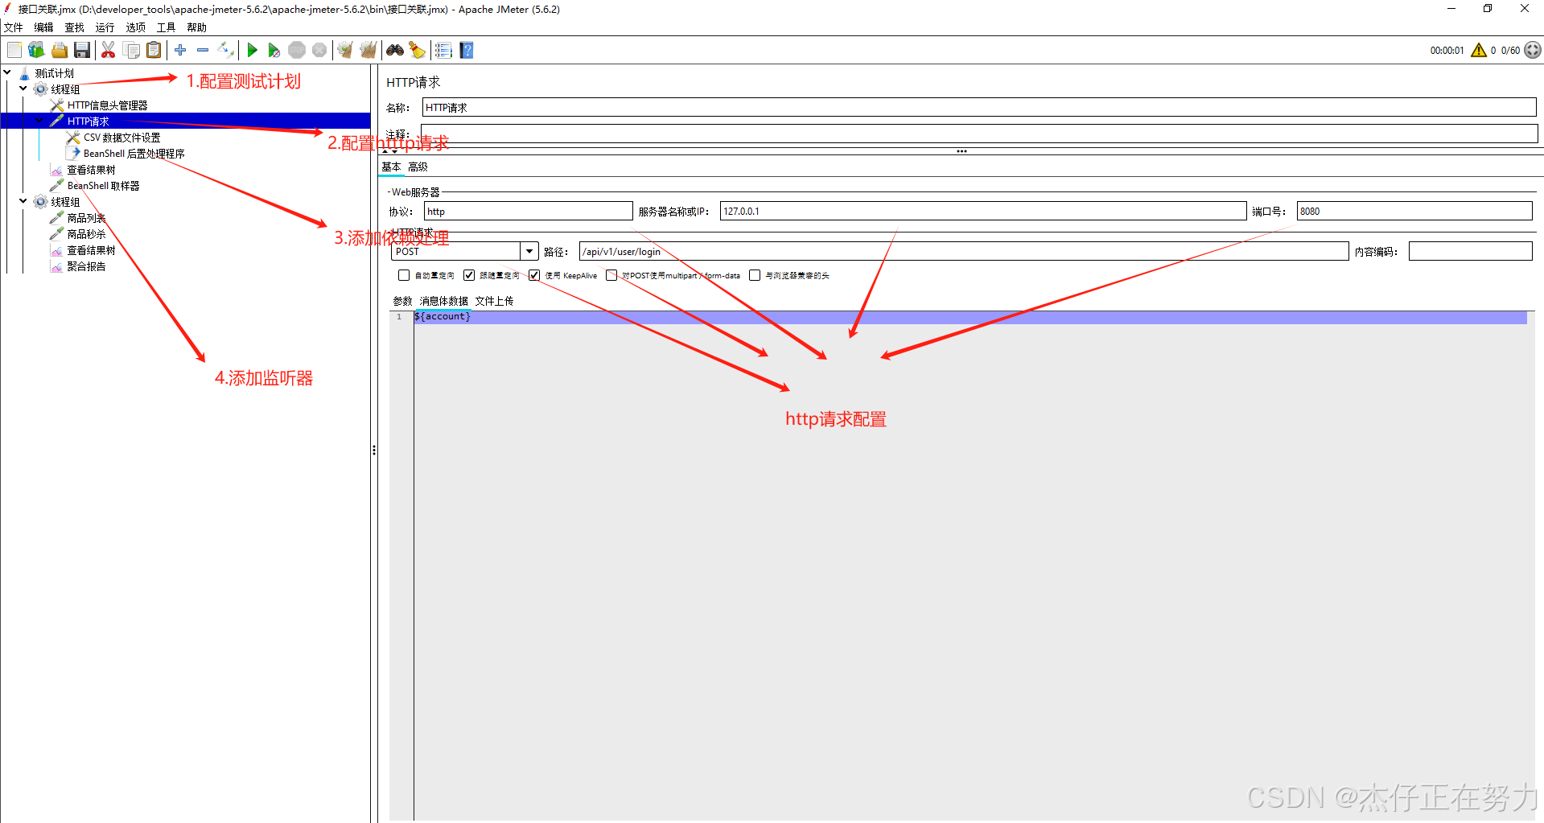Click the grey Shutdown icon
Image resolution: width=1544 pixels, height=823 pixels.
(319, 50)
